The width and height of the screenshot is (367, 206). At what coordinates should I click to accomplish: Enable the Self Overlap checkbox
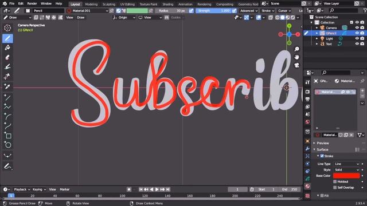tap(335, 188)
